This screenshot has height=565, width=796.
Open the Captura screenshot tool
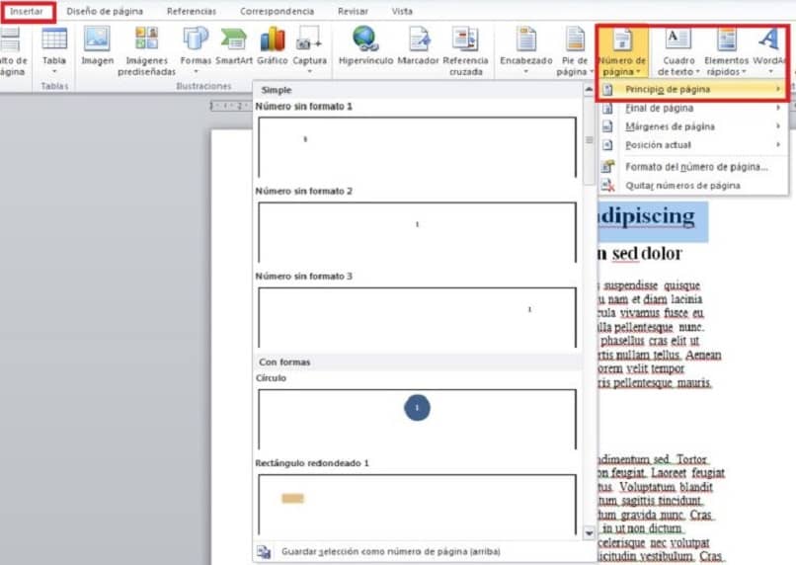pyautogui.click(x=310, y=50)
